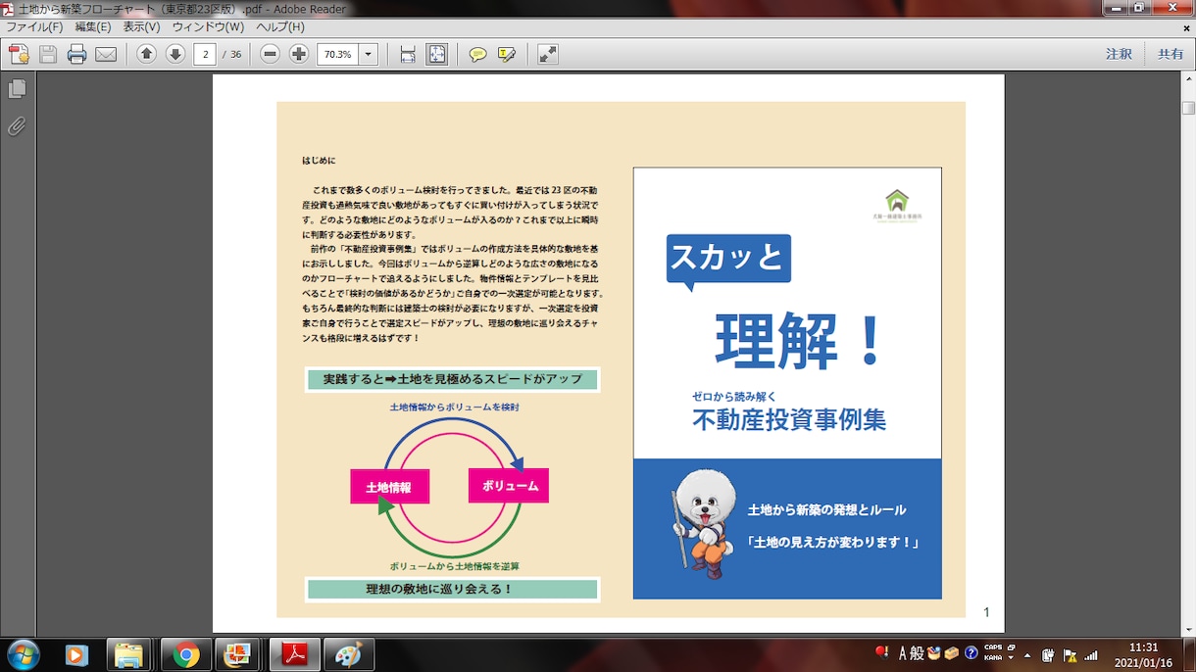
Task: Open the 表示(V) menu
Action: pos(142,27)
